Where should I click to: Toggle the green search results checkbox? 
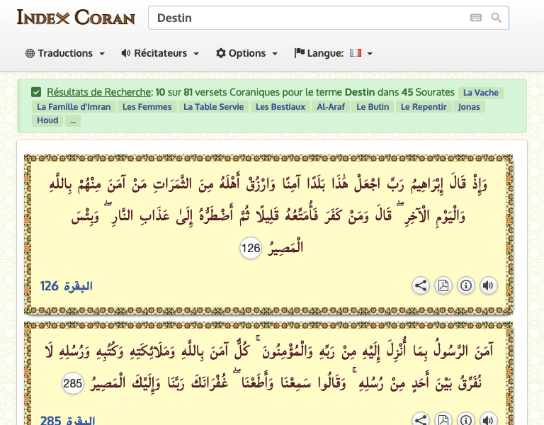(x=36, y=92)
